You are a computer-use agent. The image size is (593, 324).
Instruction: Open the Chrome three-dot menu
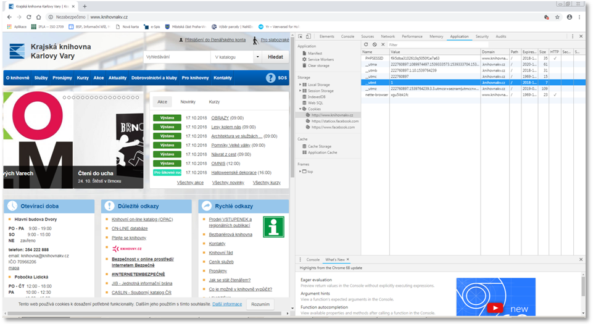click(579, 17)
